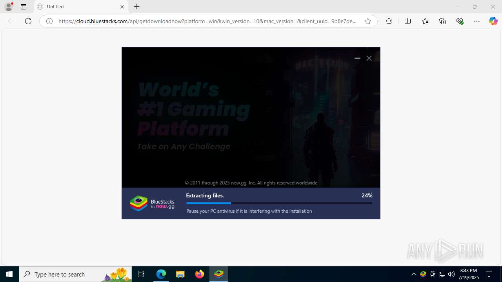This screenshot has height=282, width=502.
Task: Open the Favorites list
Action: coord(425,21)
